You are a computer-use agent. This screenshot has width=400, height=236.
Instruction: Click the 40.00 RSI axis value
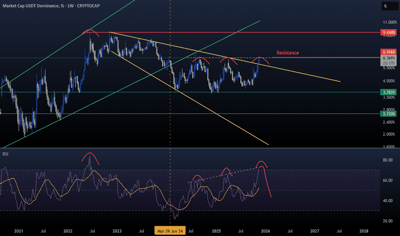click(388, 201)
